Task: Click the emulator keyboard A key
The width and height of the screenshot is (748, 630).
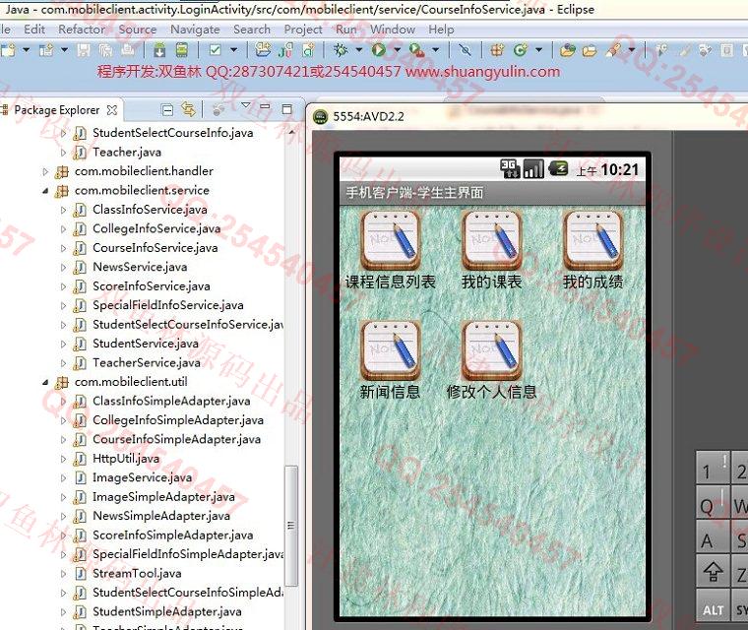Action: point(713,537)
